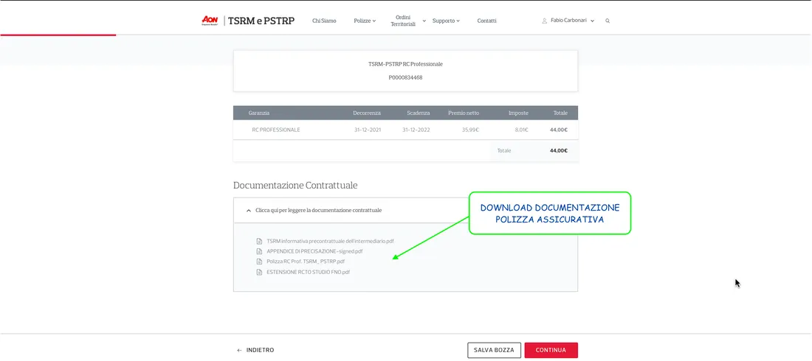Click ESTENSIONE RCTO STUDIO file icon
The image size is (812, 361).
tap(259, 272)
